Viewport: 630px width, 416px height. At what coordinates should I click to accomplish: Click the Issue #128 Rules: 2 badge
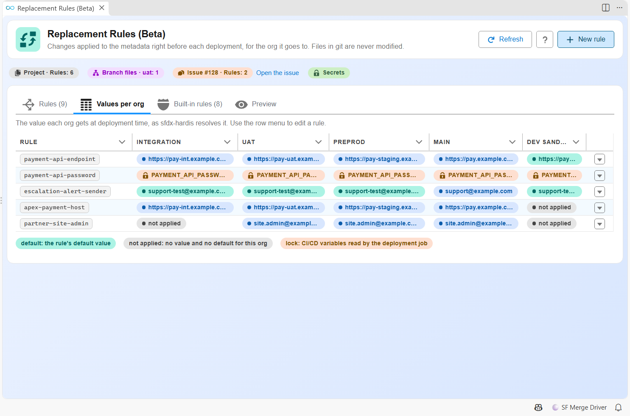[x=213, y=73]
